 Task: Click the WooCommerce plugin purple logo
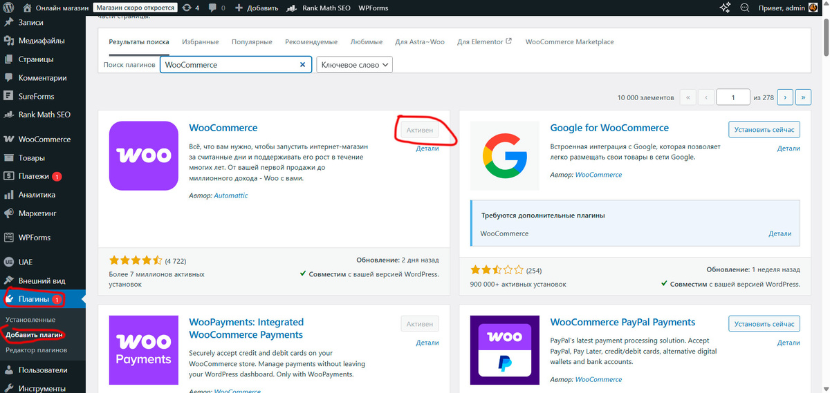[144, 156]
